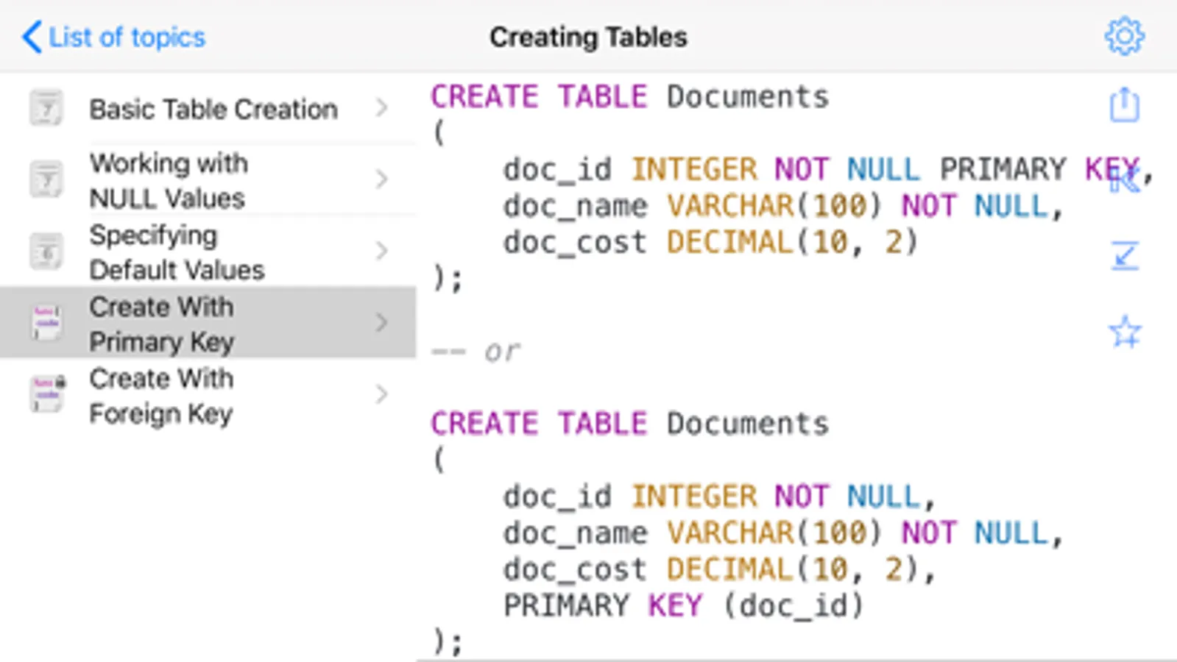
Task: Tap the Basic Table Creation document icon
Action: 46,108
